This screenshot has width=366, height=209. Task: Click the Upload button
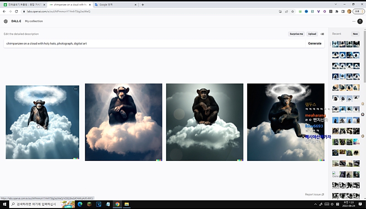point(312,34)
